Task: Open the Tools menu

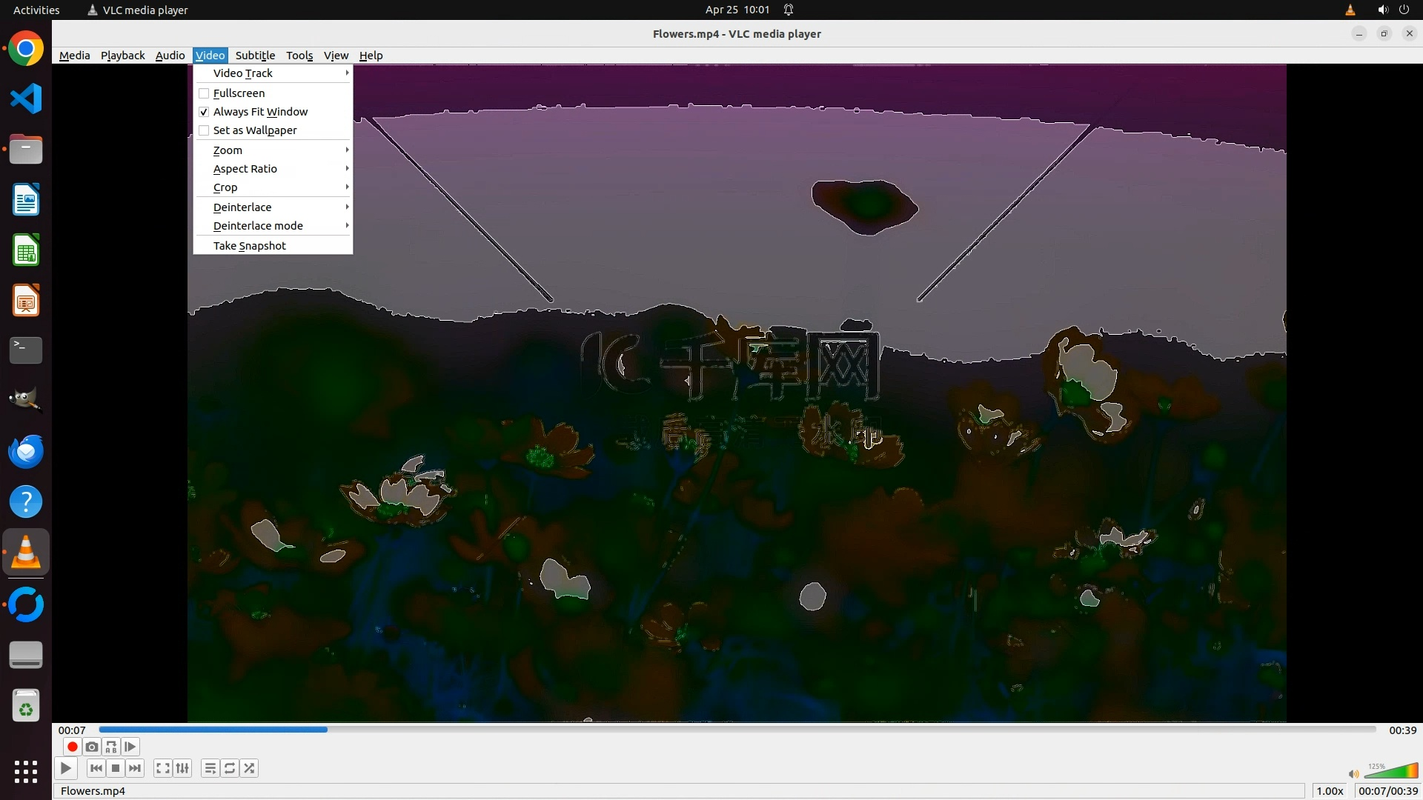Action: [x=299, y=56]
